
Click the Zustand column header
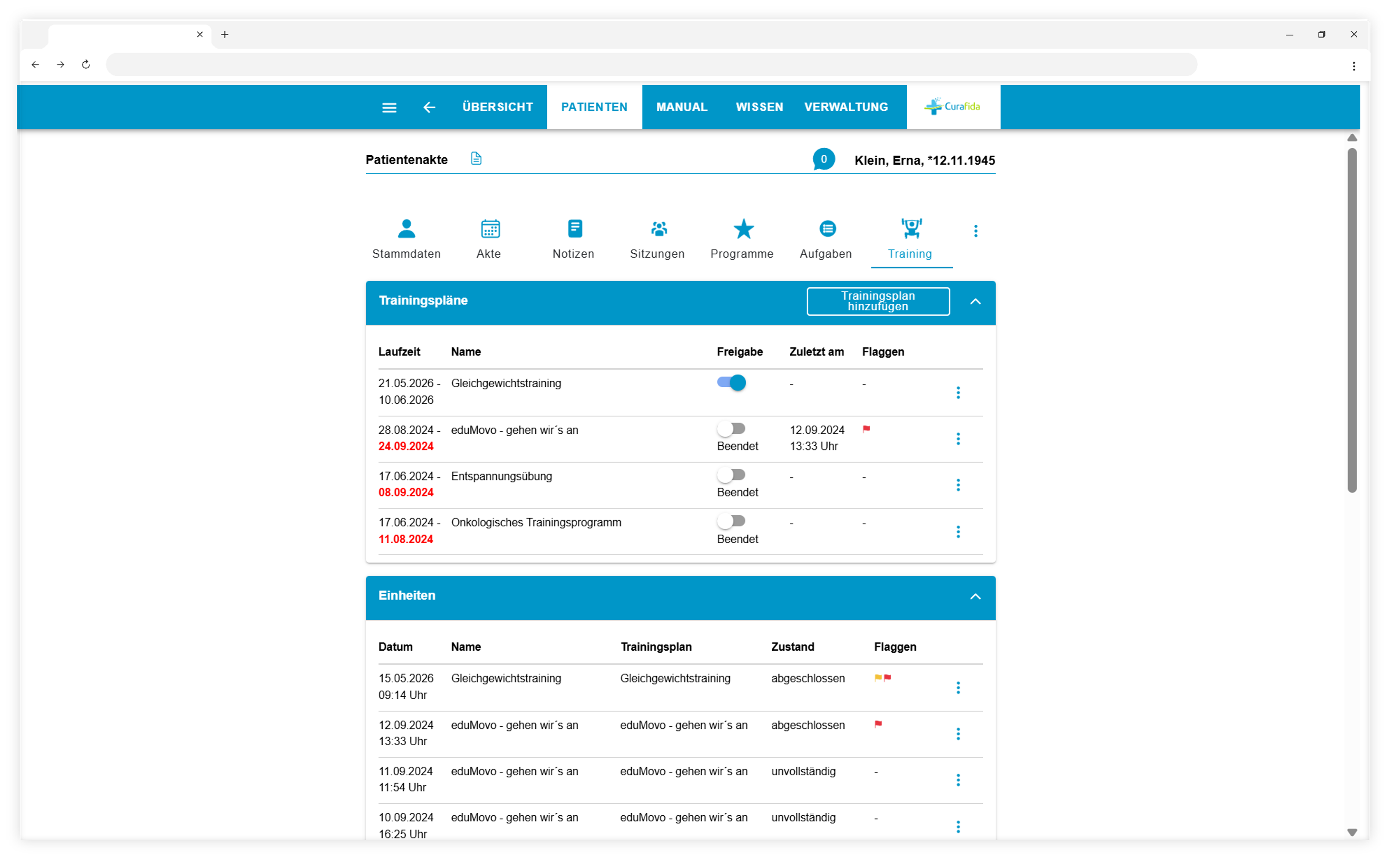(792, 647)
